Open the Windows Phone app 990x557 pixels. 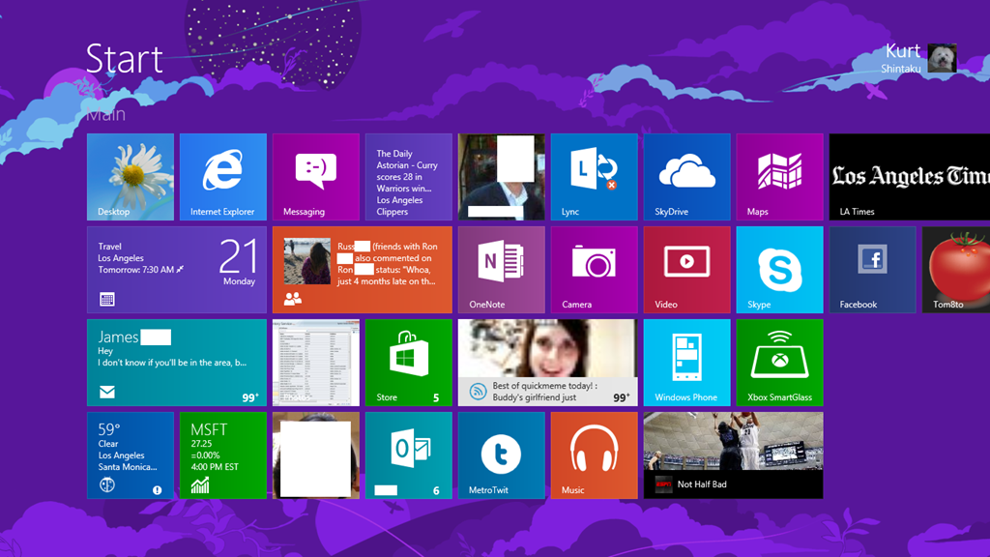(x=686, y=363)
